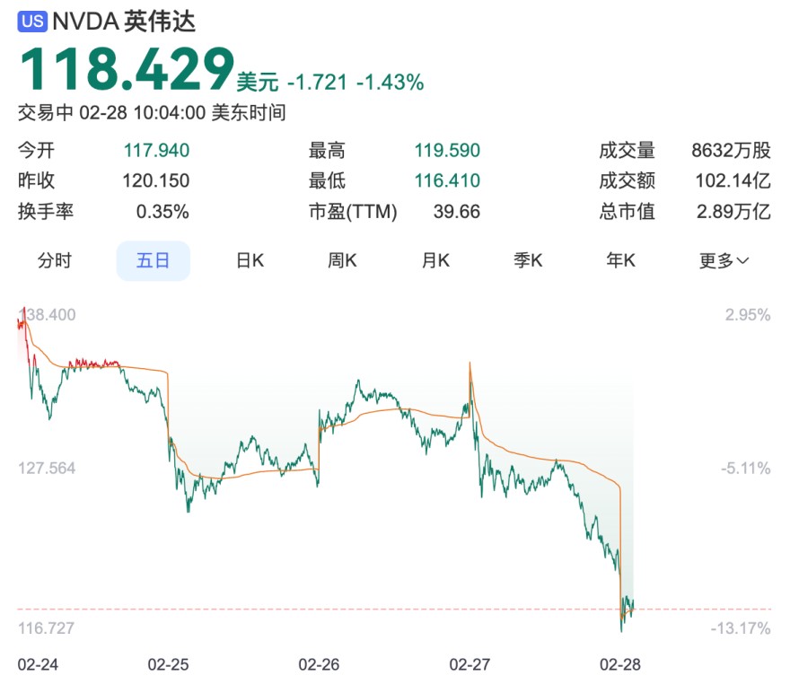Switch to the 分时 chart tab
790x693 pixels.
tap(56, 260)
